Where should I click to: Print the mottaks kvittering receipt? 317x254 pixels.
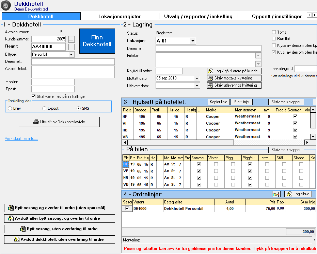[x=234, y=78]
